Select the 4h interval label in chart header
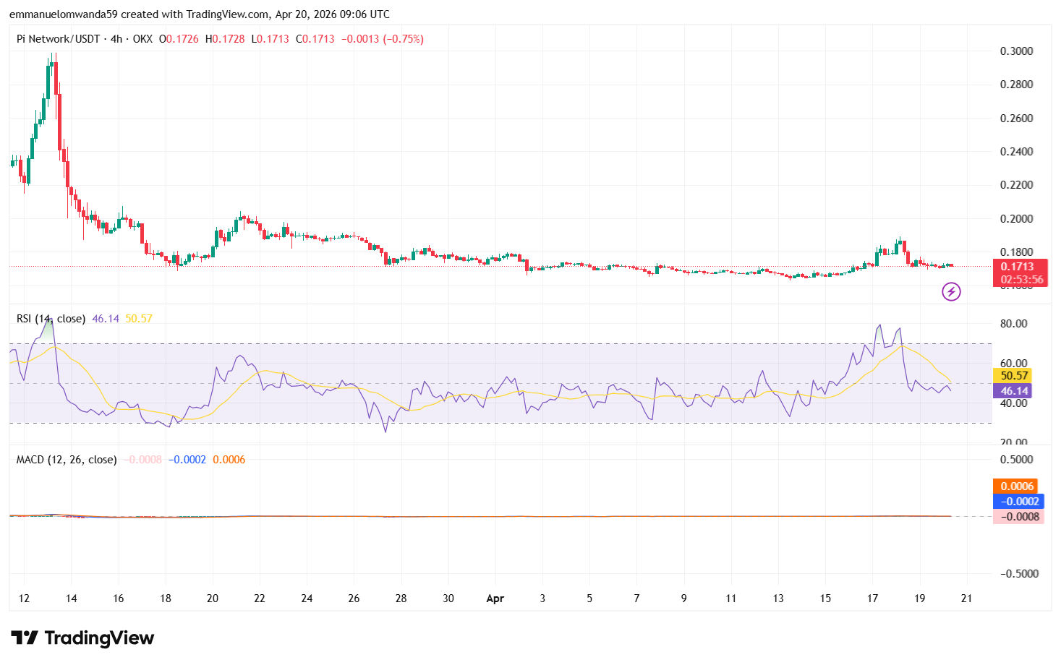 (x=116, y=39)
